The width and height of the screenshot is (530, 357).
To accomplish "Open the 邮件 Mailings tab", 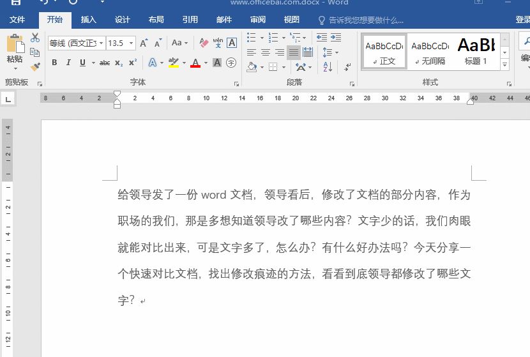I will click(224, 20).
